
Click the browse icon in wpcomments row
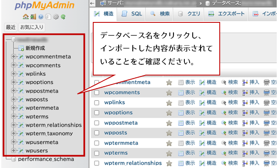coord(181,93)
